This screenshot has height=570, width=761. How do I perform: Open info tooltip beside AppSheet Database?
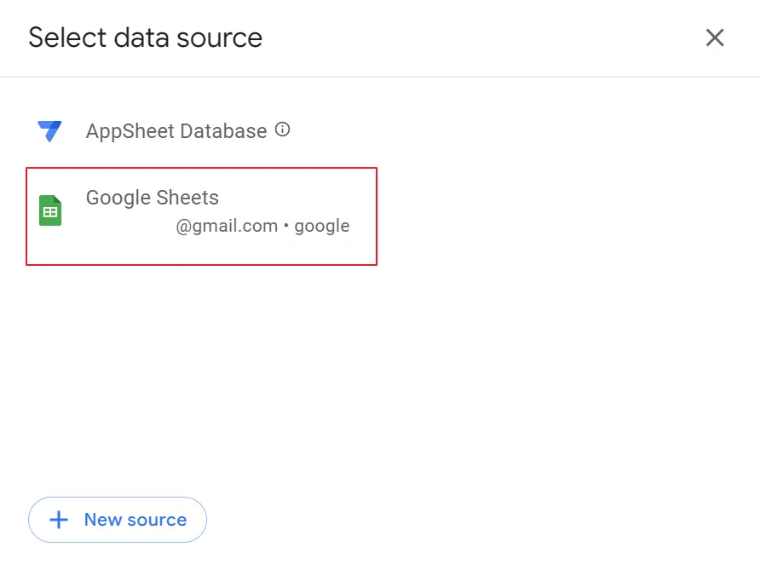[283, 130]
